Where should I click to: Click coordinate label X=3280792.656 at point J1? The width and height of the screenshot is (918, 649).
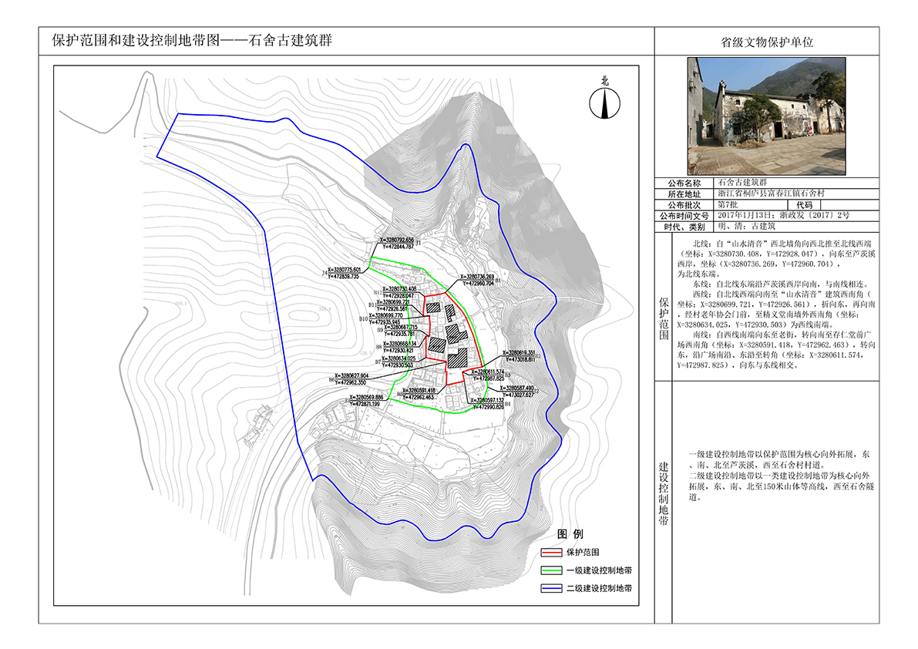pos(397,240)
